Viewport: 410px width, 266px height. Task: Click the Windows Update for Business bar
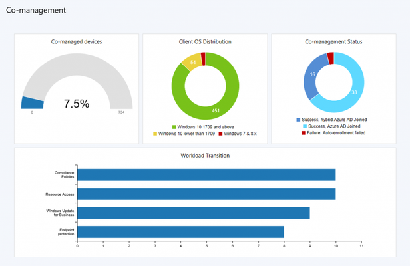[x=194, y=213]
